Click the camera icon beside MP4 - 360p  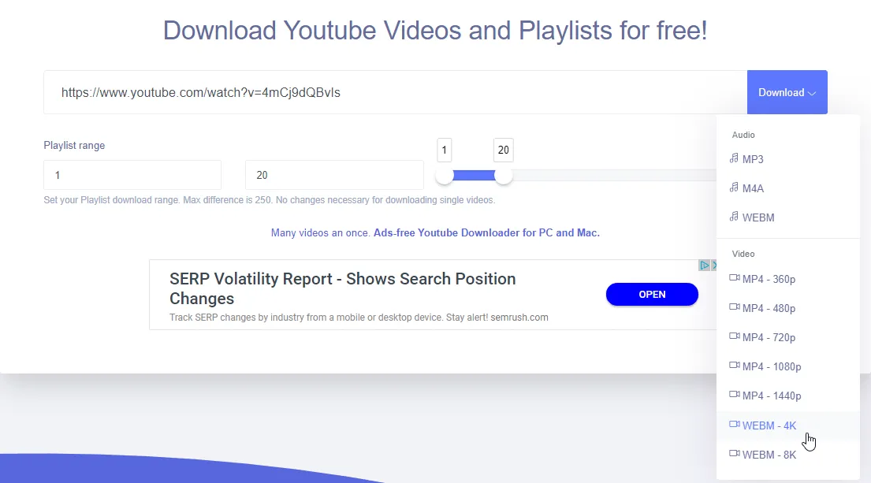coord(735,277)
